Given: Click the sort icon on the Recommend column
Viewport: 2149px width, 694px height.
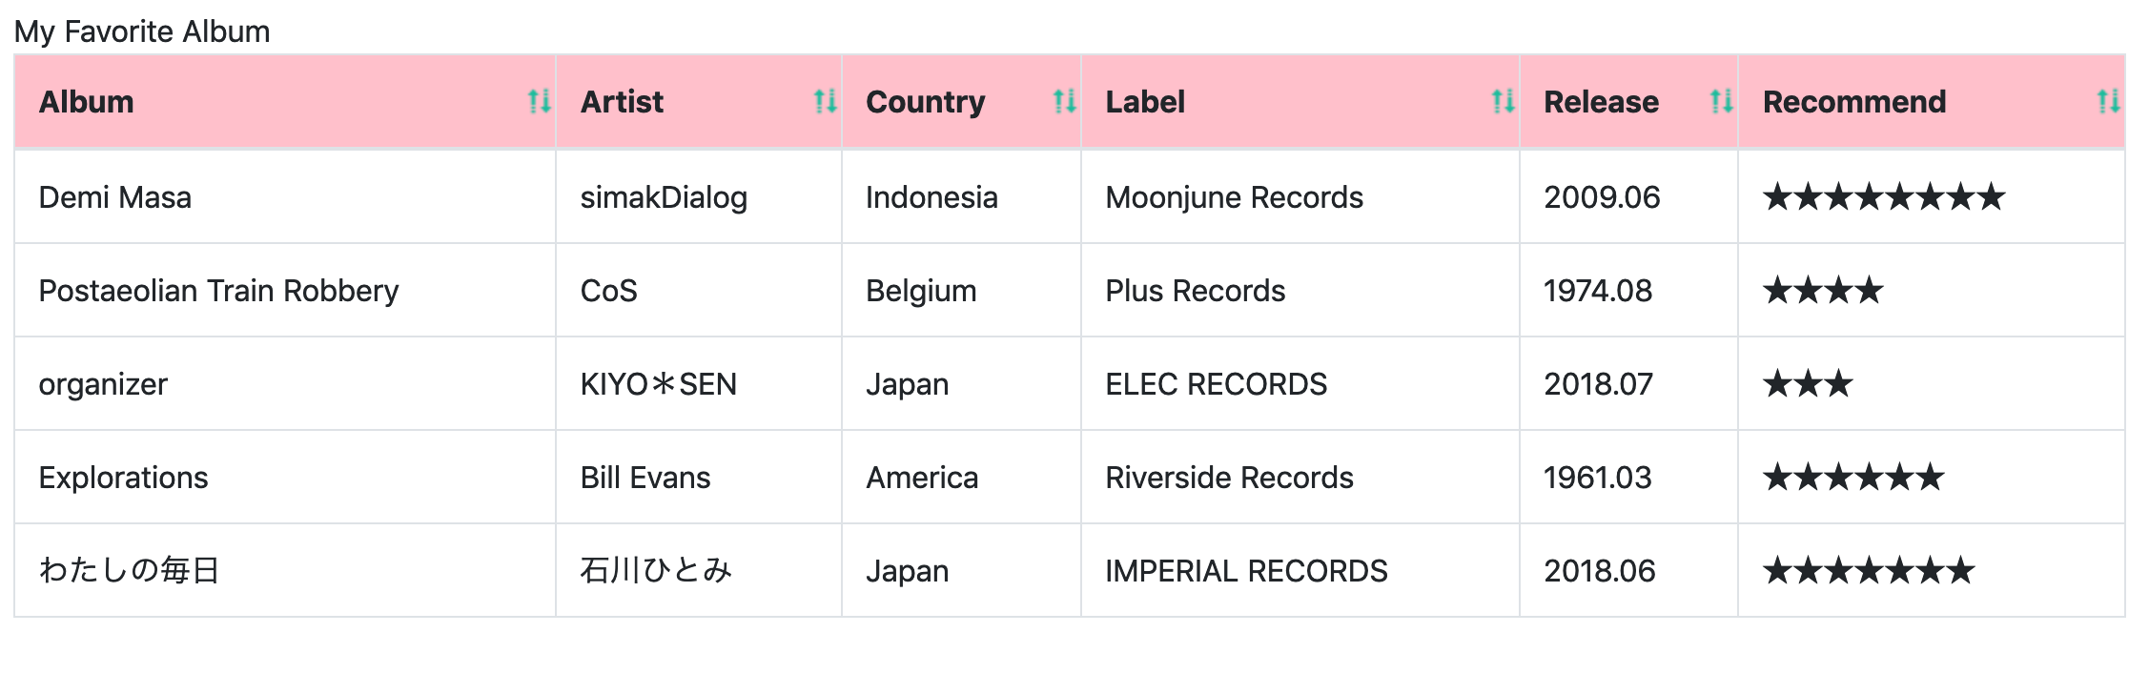Looking at the screenshot, I should click(x=2107, y=102).
